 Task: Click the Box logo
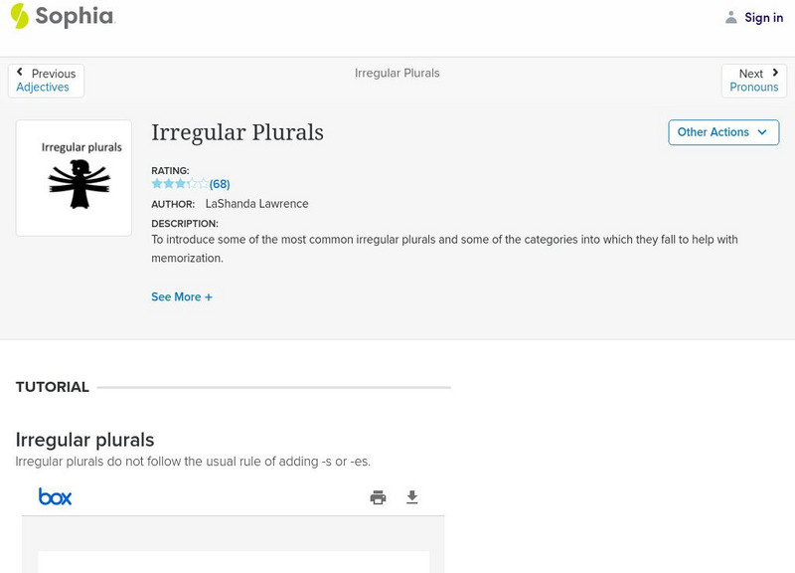pos(55,496)
